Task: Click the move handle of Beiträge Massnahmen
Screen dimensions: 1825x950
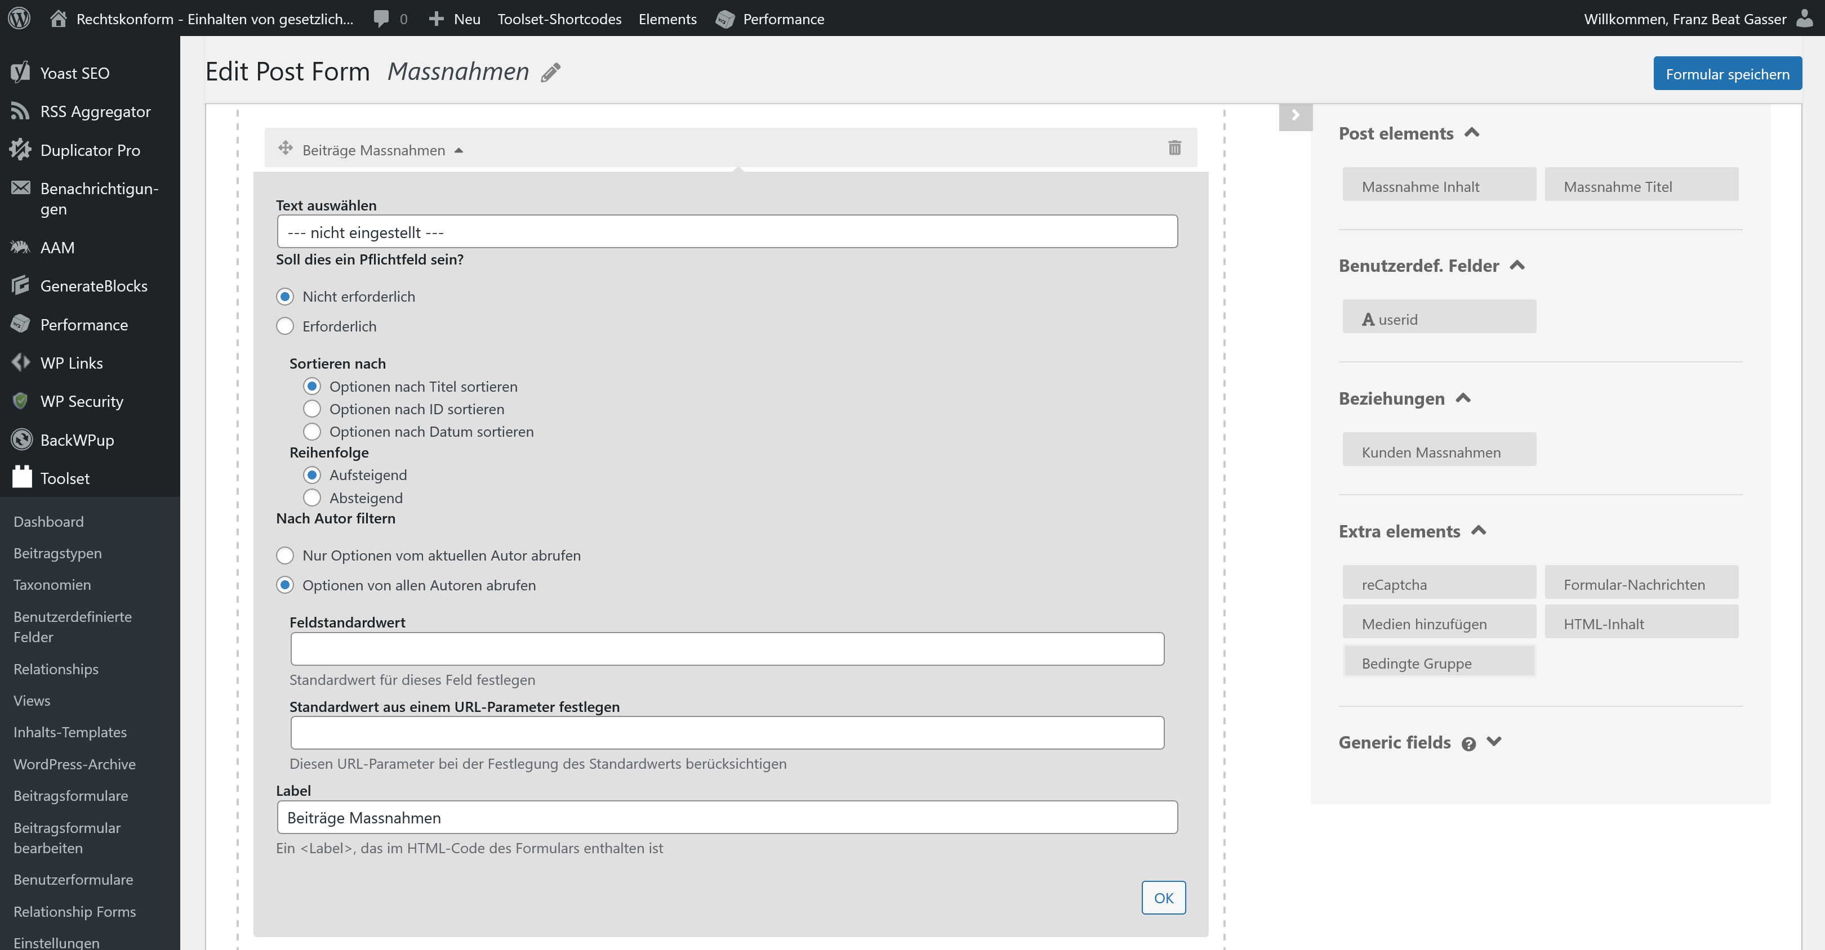Action: pyautogui.click(x=285, y=148)
